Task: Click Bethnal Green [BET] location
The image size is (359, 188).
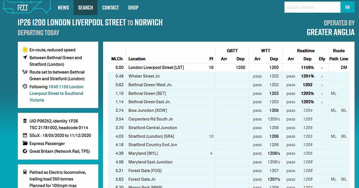Action: point(147,93)
